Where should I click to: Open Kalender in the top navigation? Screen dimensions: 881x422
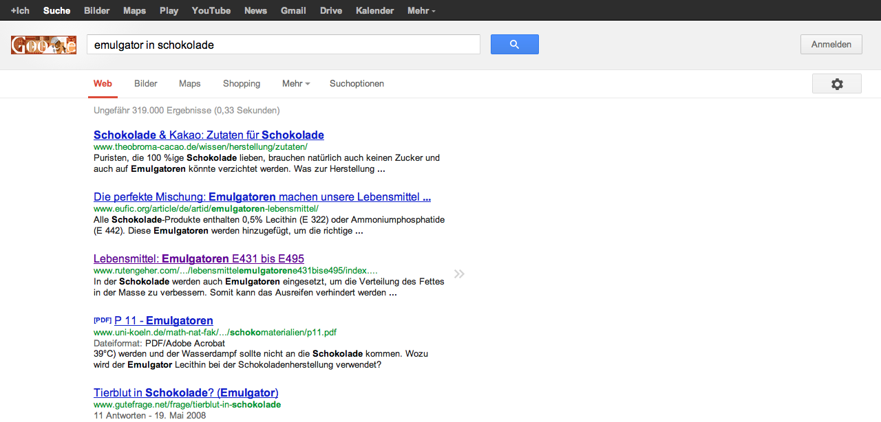click(x=374, y=10)
